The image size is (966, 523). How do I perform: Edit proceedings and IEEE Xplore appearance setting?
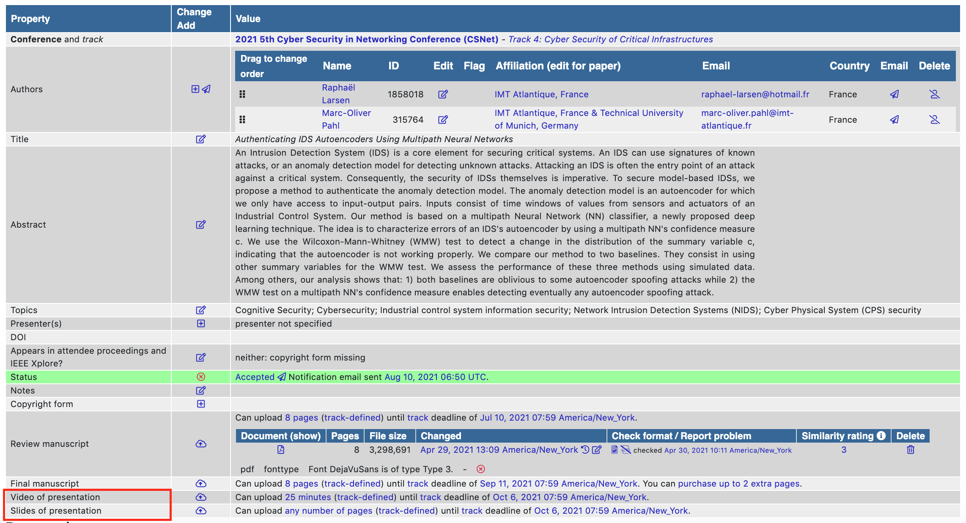pyautogui.click(x=201, y=357)
